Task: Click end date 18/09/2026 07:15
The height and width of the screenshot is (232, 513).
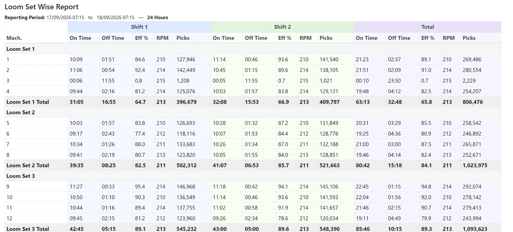Action: click(x=115, y=17)
